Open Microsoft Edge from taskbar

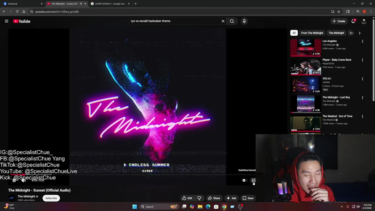click(x=208, y=207)
